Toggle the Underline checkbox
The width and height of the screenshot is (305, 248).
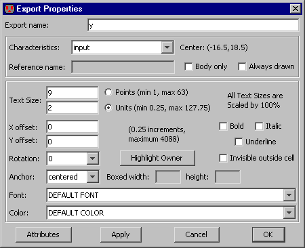point(239,142)
